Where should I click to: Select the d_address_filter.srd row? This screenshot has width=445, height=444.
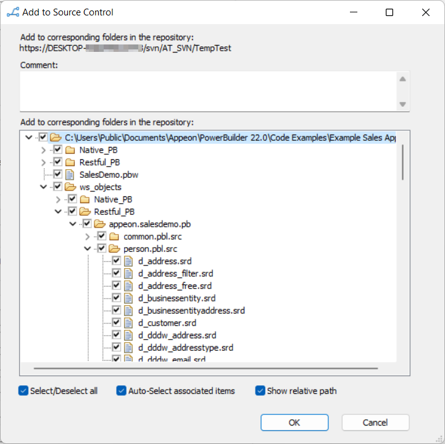(x=176, y=274)
